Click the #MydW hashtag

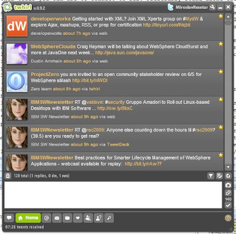click(x=191, y=19)
